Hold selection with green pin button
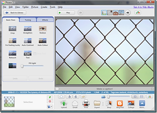This screenshot has width=157, height=113. tap(50, 97)
